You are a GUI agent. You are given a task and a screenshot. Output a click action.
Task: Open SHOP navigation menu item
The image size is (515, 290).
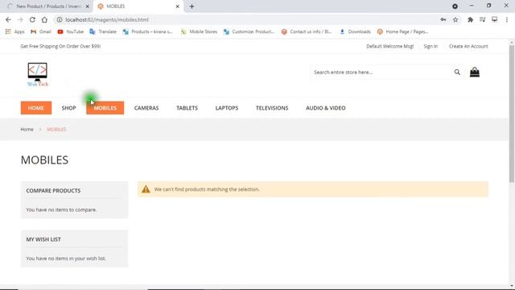click(68, 108)
